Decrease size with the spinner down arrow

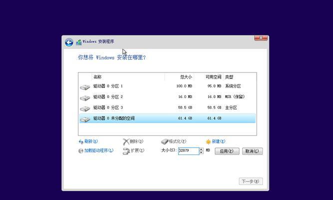[201, 152]
